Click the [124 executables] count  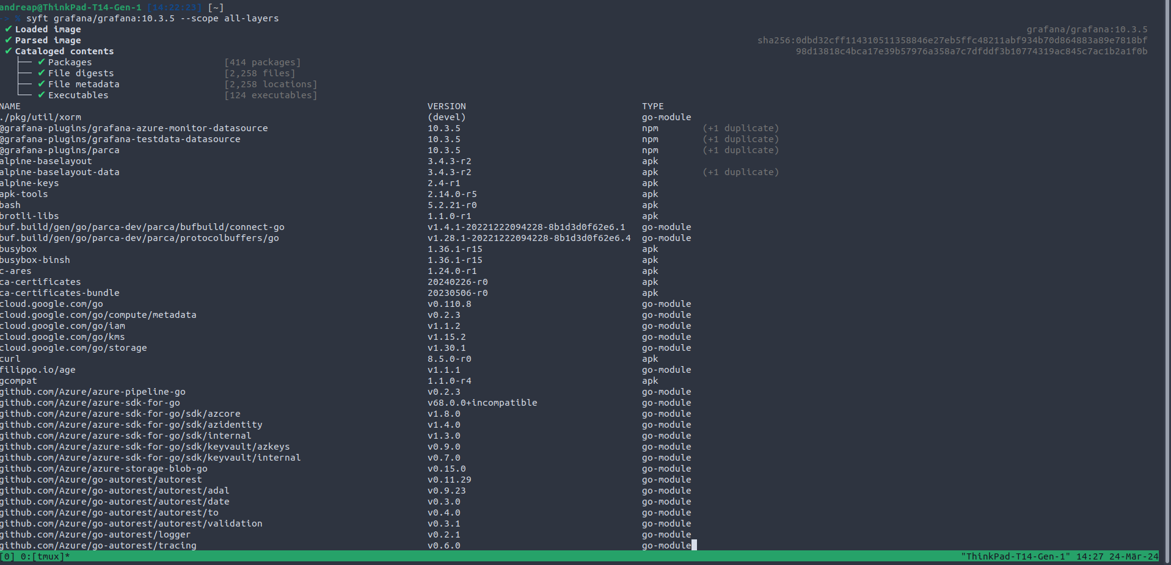click(x=271, y=95)
